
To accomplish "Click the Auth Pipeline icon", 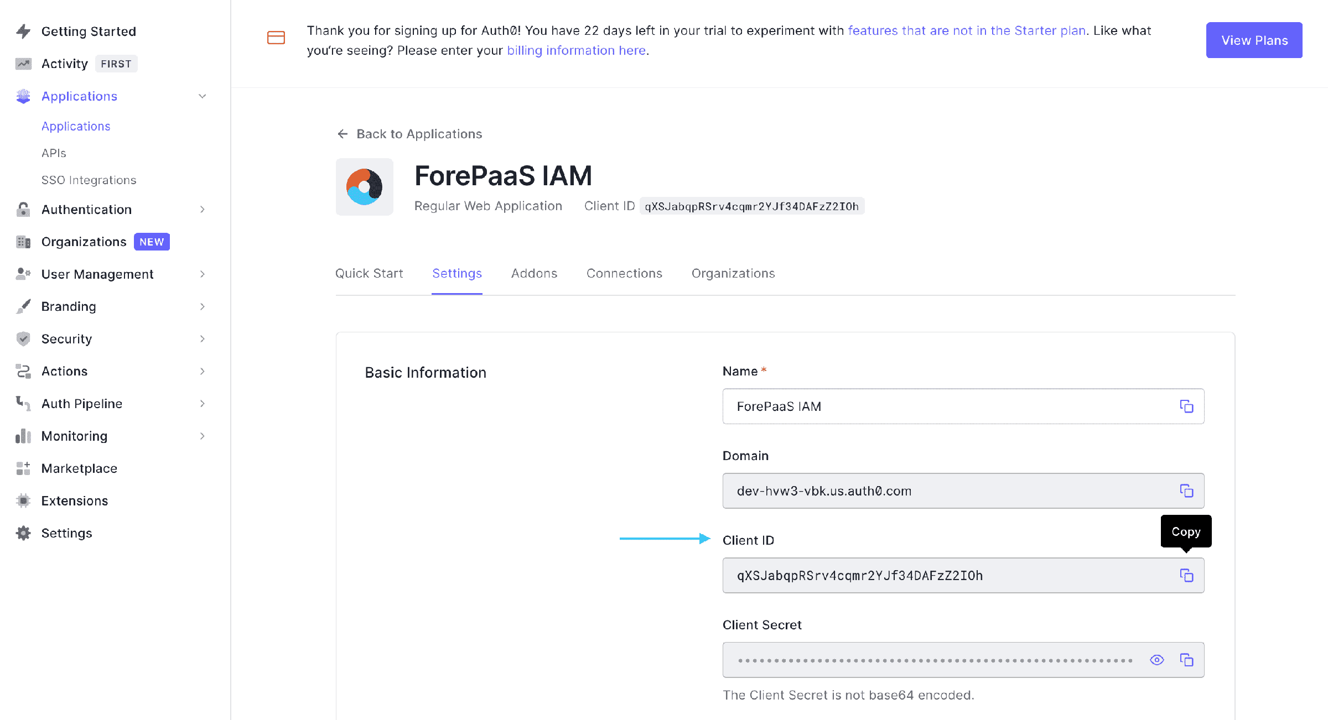I will pos(23,403).
